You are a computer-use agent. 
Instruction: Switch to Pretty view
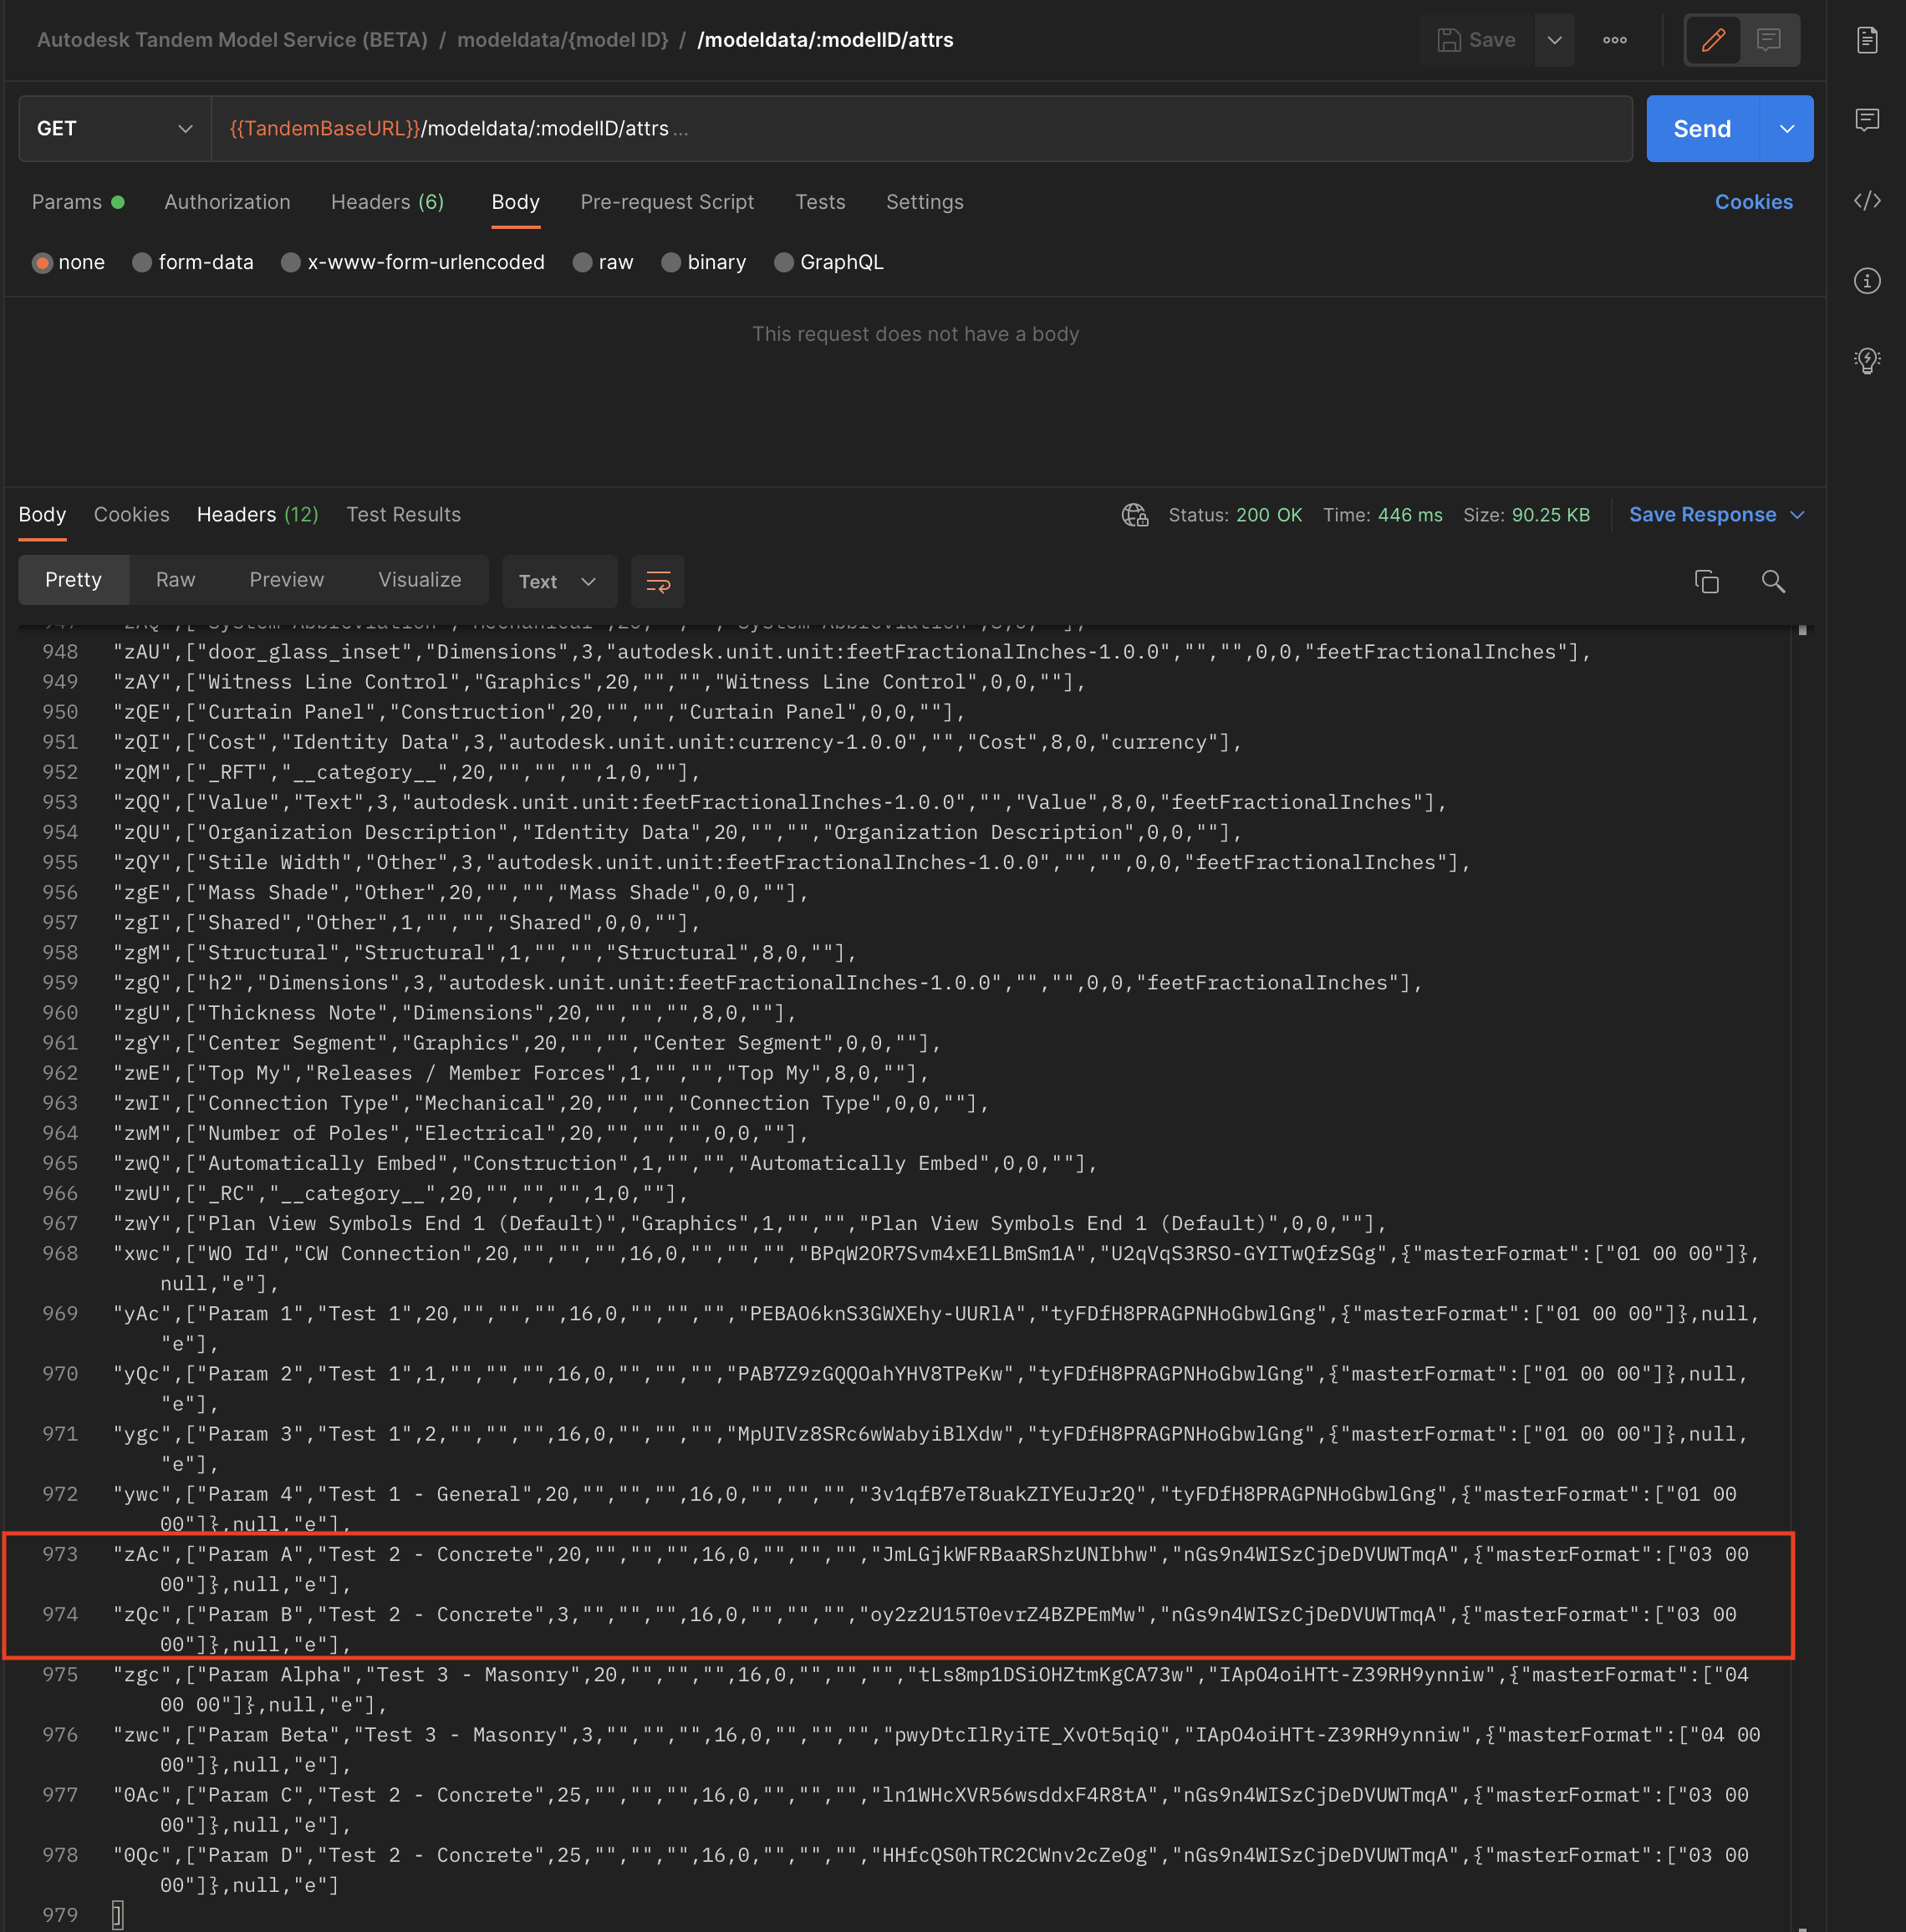click(x=73, y=580)
